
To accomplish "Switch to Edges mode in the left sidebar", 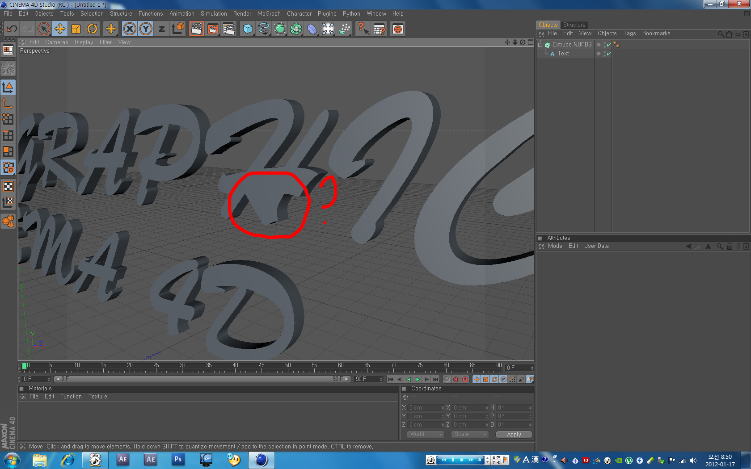I will coord(8,135).
